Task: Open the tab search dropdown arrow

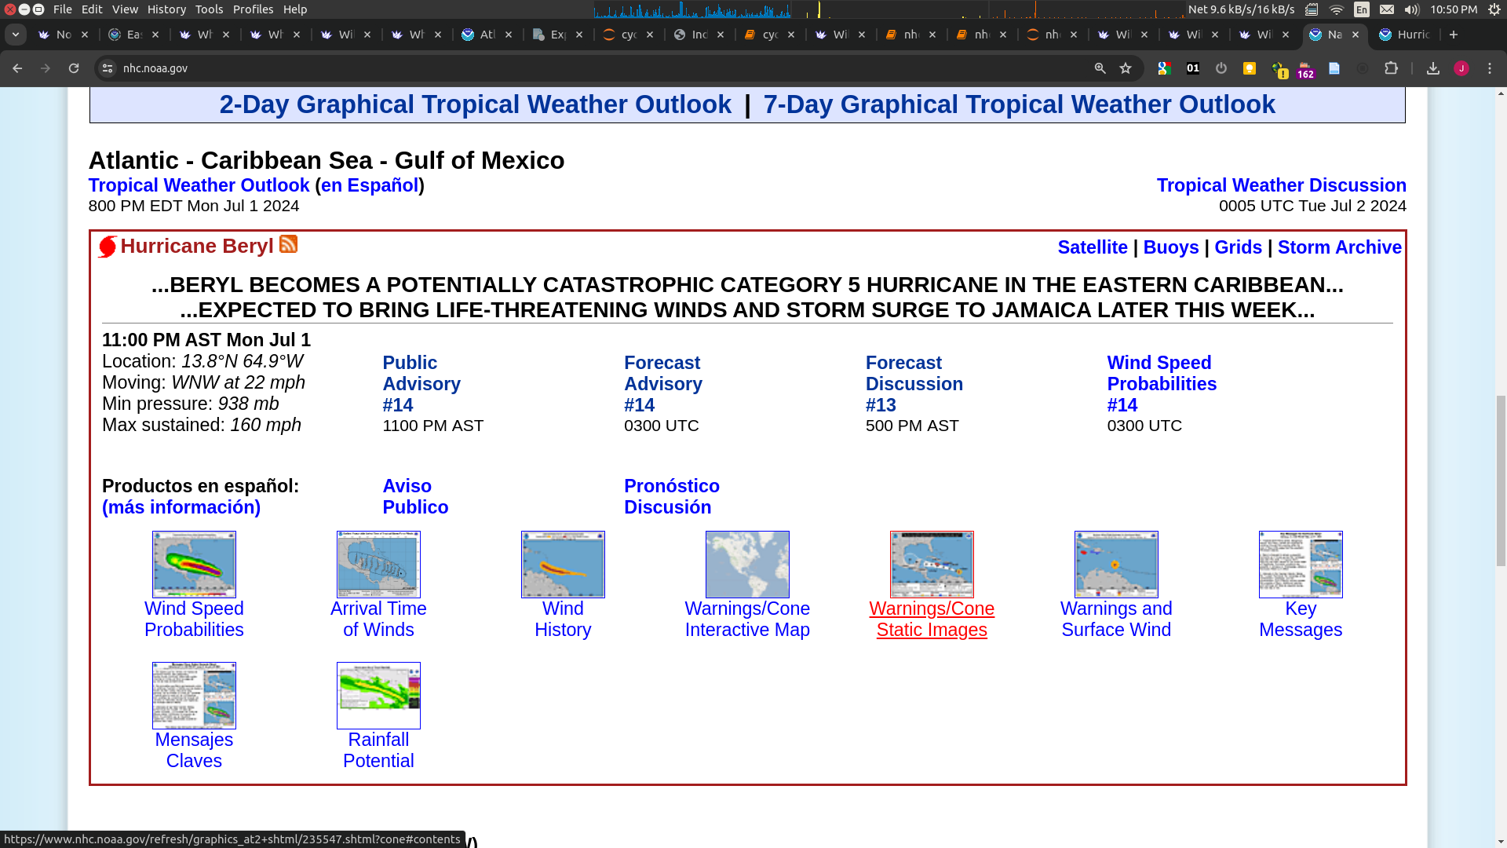Action: tap(16, 35)
